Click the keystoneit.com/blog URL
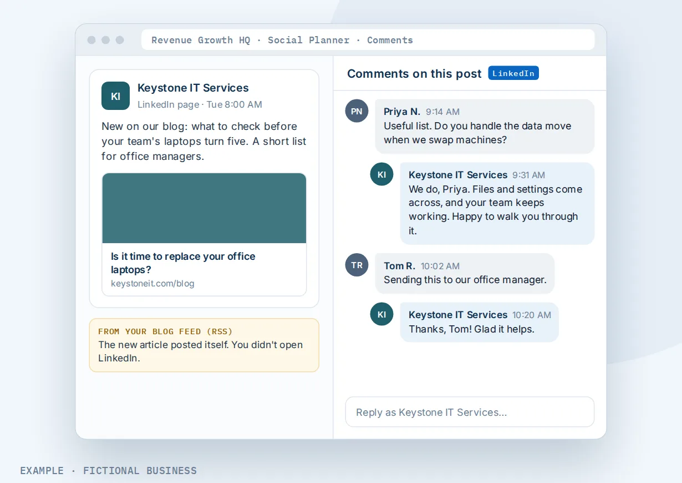Screen dimensions: 682x483 click(152, 284)
